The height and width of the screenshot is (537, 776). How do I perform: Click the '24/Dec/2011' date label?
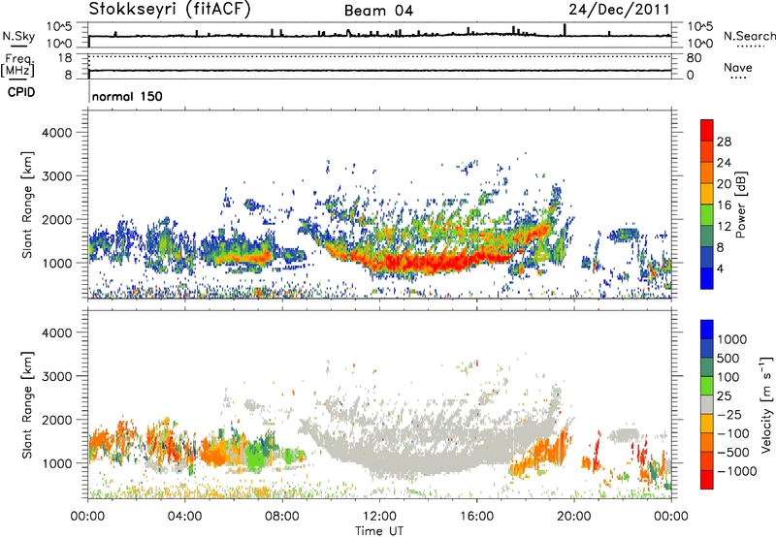coord(619,9)
